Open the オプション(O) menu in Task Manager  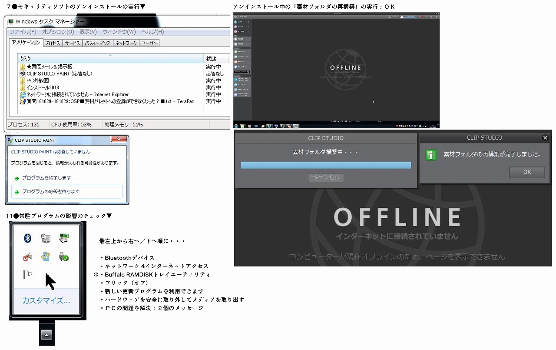click(58, 32)
